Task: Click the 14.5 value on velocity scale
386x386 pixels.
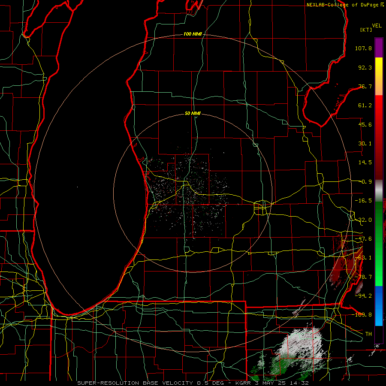Action: coord(365,163)
